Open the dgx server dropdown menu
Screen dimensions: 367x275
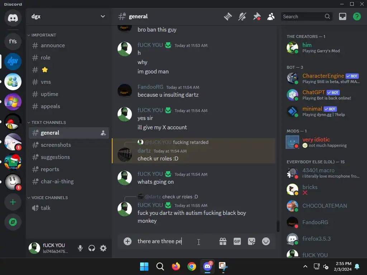(x=103, y=16)
